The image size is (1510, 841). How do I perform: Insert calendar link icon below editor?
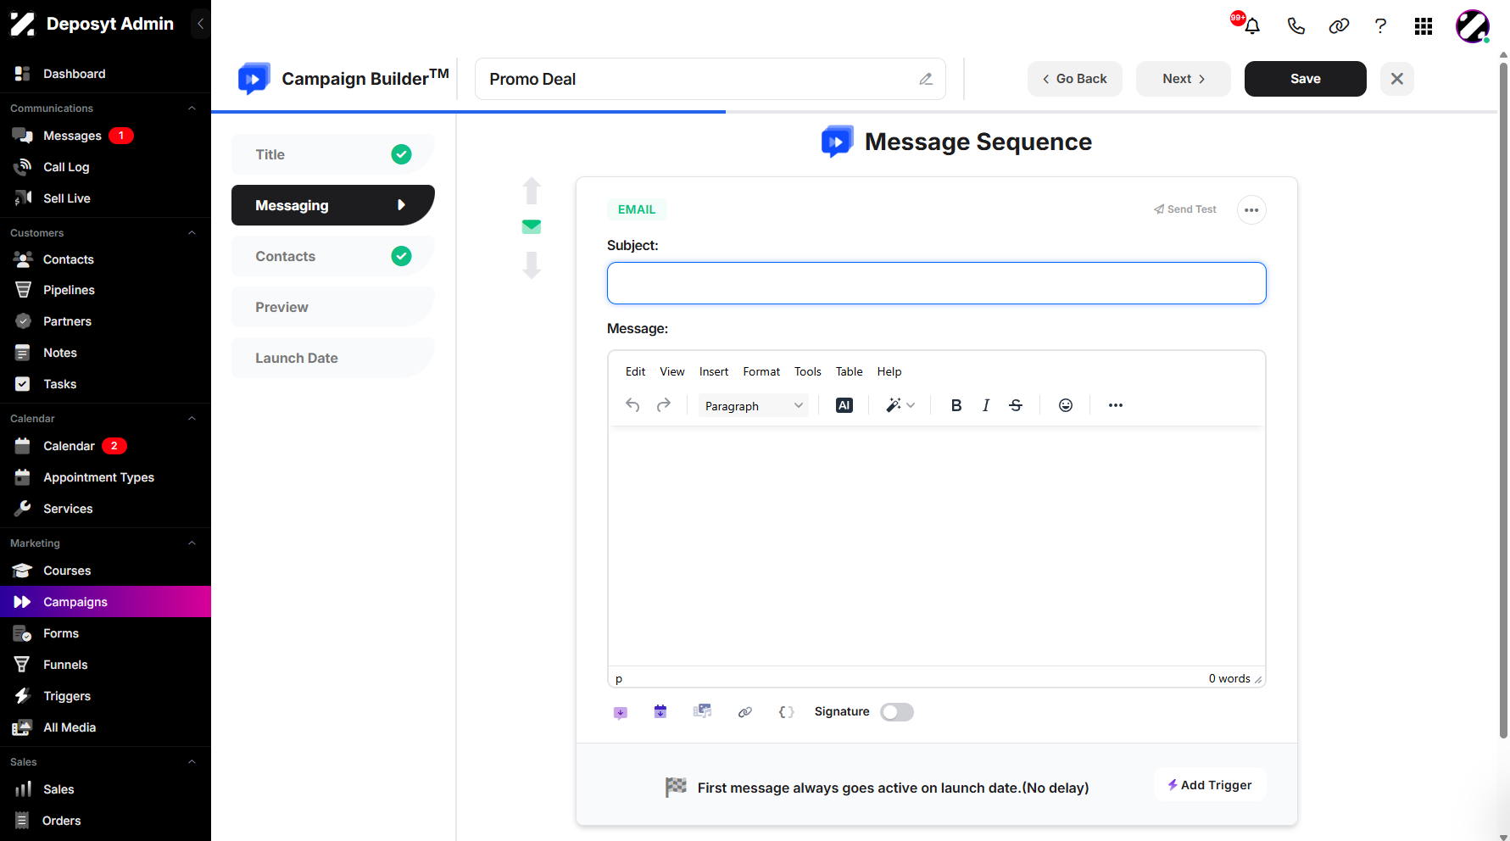[x=660, y=712]
